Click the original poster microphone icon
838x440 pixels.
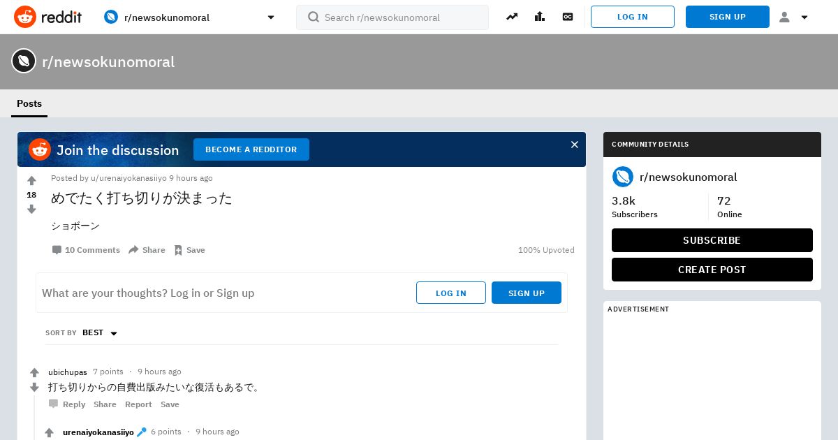click(142, 432)
